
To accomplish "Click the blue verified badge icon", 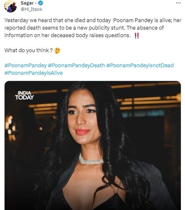I will (x=41, y=3).
